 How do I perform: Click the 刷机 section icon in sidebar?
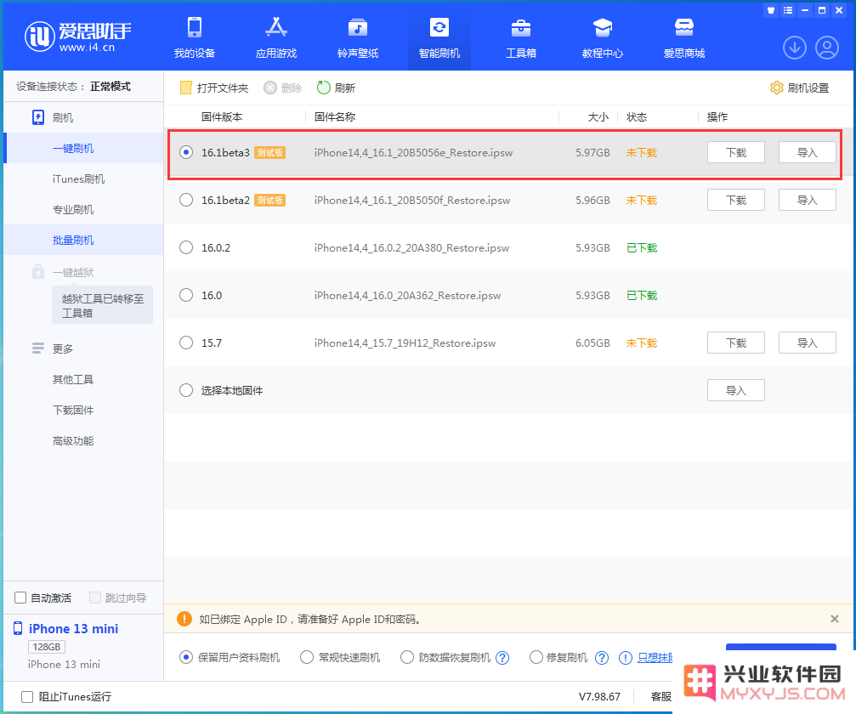38,117
